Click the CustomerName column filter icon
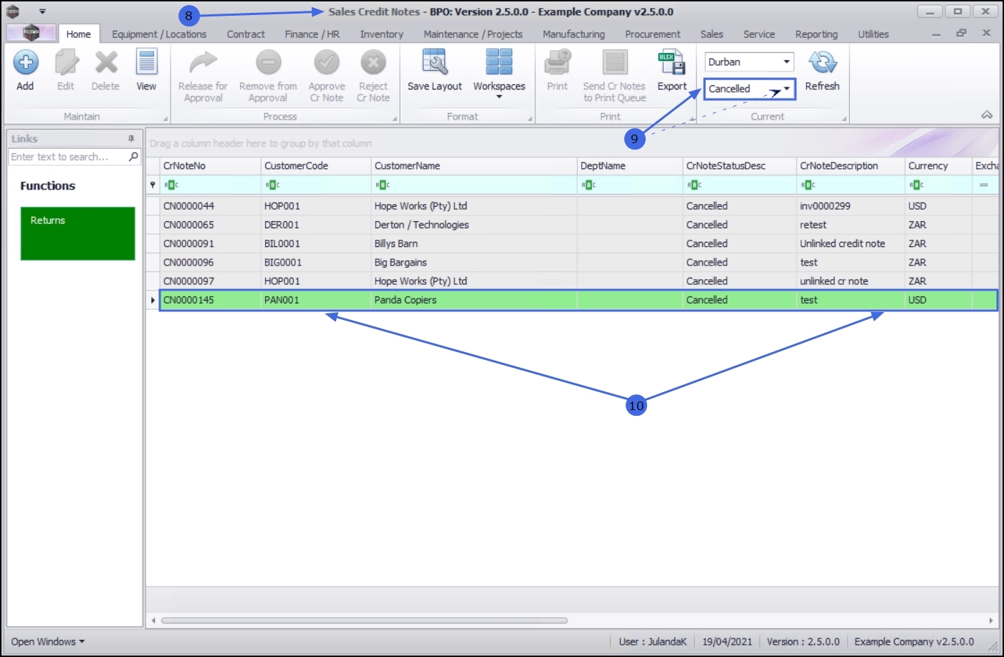The image size is (1004, 657). (x=382, y=185)
